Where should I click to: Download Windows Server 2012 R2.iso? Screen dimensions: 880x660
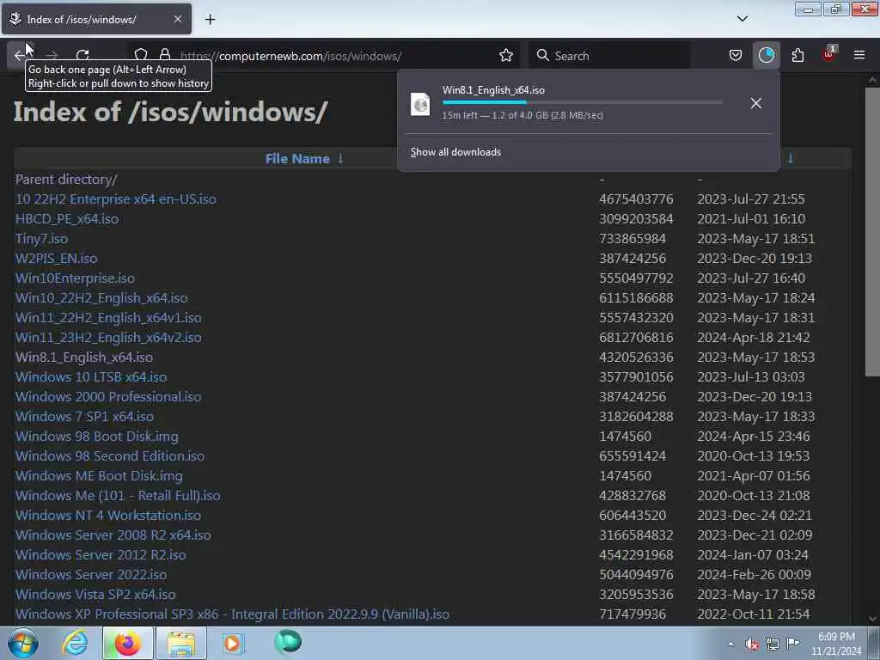point(101,554)
